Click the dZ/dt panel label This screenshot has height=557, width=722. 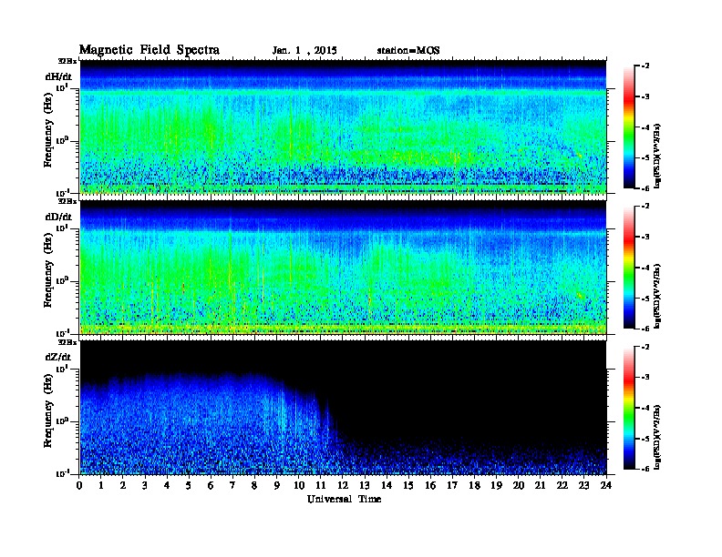(58, 357)
